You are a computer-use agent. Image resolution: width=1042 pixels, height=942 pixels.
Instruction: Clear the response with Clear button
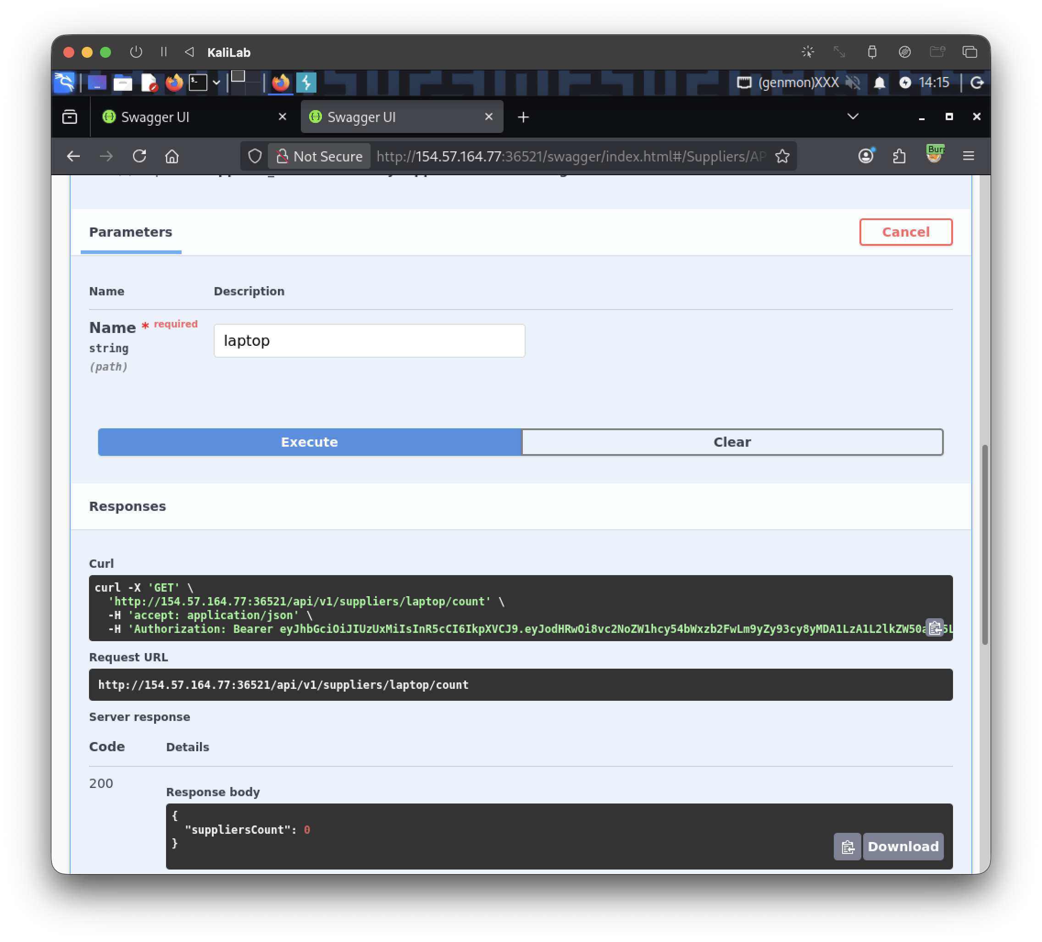point(732,442)
